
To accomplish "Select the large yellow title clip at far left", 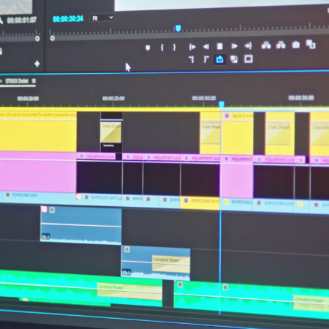I will tap(38, 132).
